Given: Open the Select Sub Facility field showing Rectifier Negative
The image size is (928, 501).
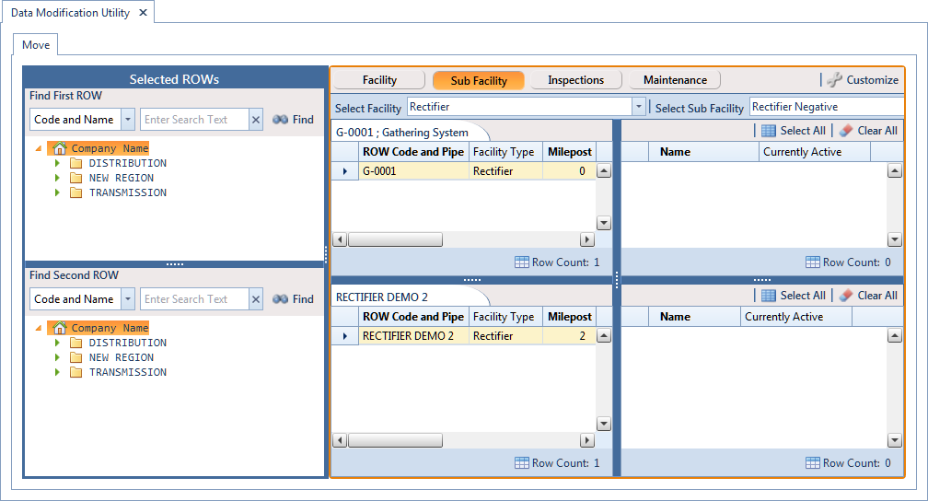Looking at the screenshot, I should pos(827,107).
